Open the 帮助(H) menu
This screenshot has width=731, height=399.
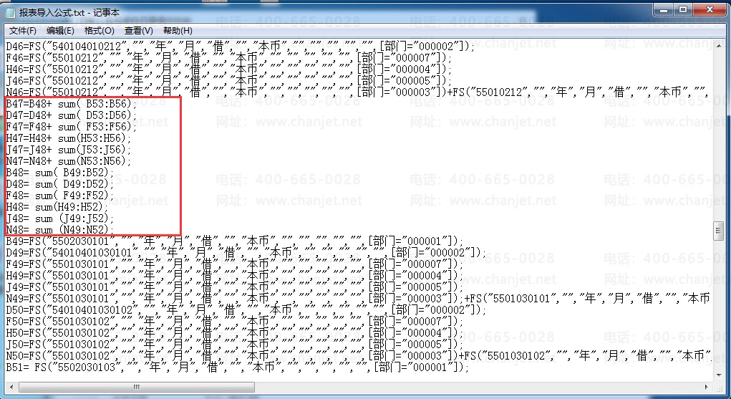[x=178, y=31]
